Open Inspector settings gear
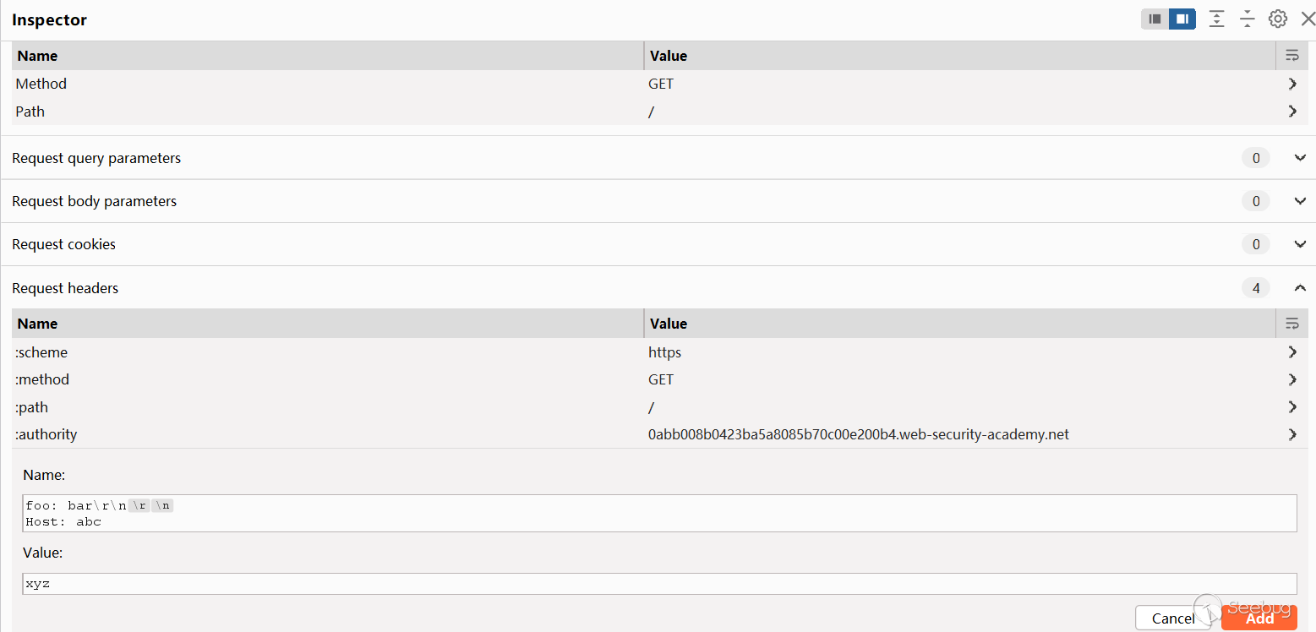This screenshot has width=1316, height=632. point(1278,19)
